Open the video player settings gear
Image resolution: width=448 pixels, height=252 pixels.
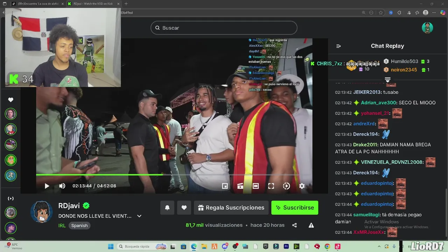tap(302, 186)
